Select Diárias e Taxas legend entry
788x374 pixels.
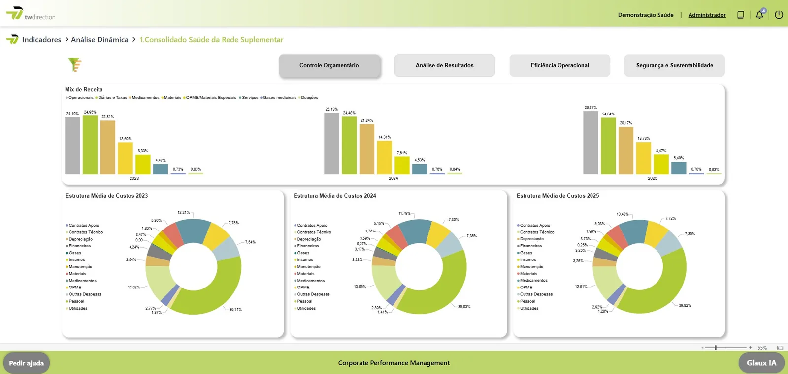click(x=111, y=98)
